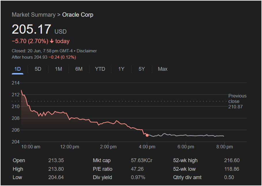
Task: Click the 10:00 am time axis label
Action: 31,147
